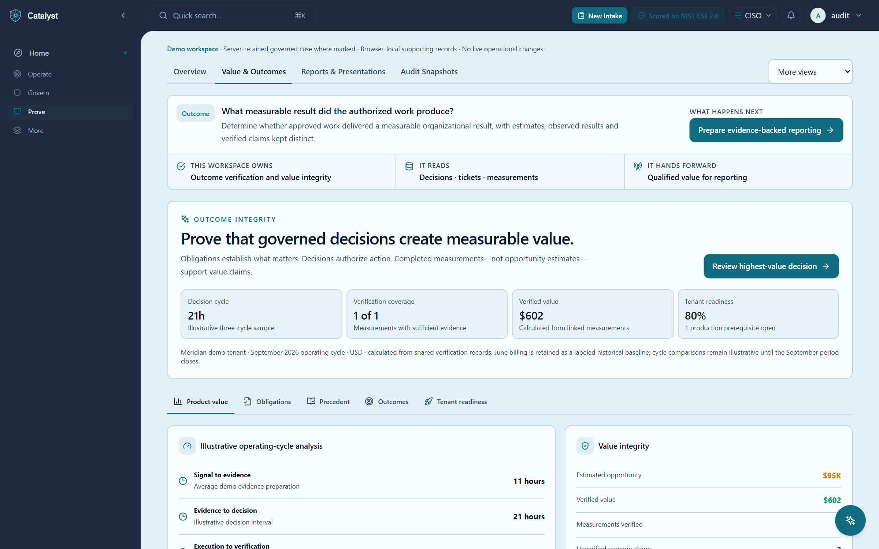
Task: Switch to Outcomes sub-tab
Action: coord(387,402)
